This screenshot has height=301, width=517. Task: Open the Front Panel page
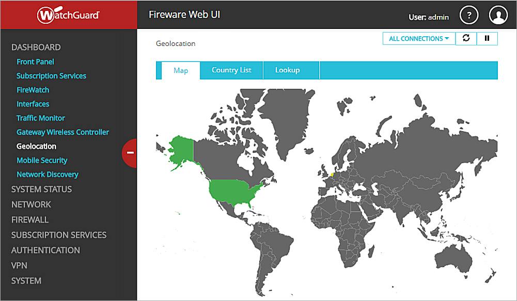[x=35, y=61]
